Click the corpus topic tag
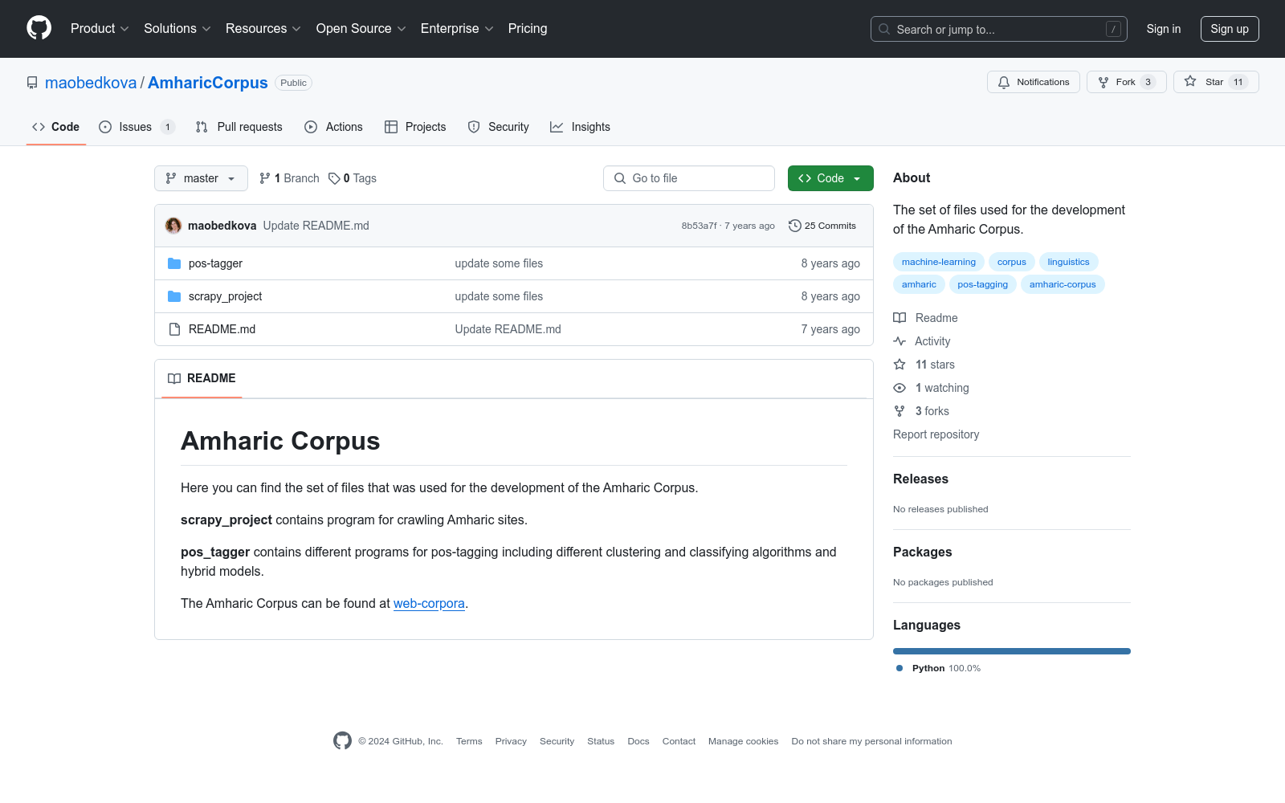Viewport: 1285px width, 803px height. pyautogui.click(x=1012, y=262)
